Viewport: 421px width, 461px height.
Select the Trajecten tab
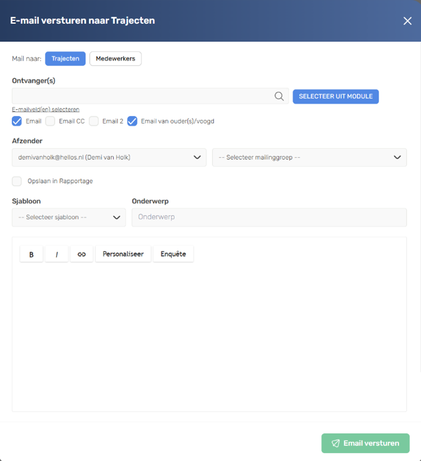(x=65, y=59)
